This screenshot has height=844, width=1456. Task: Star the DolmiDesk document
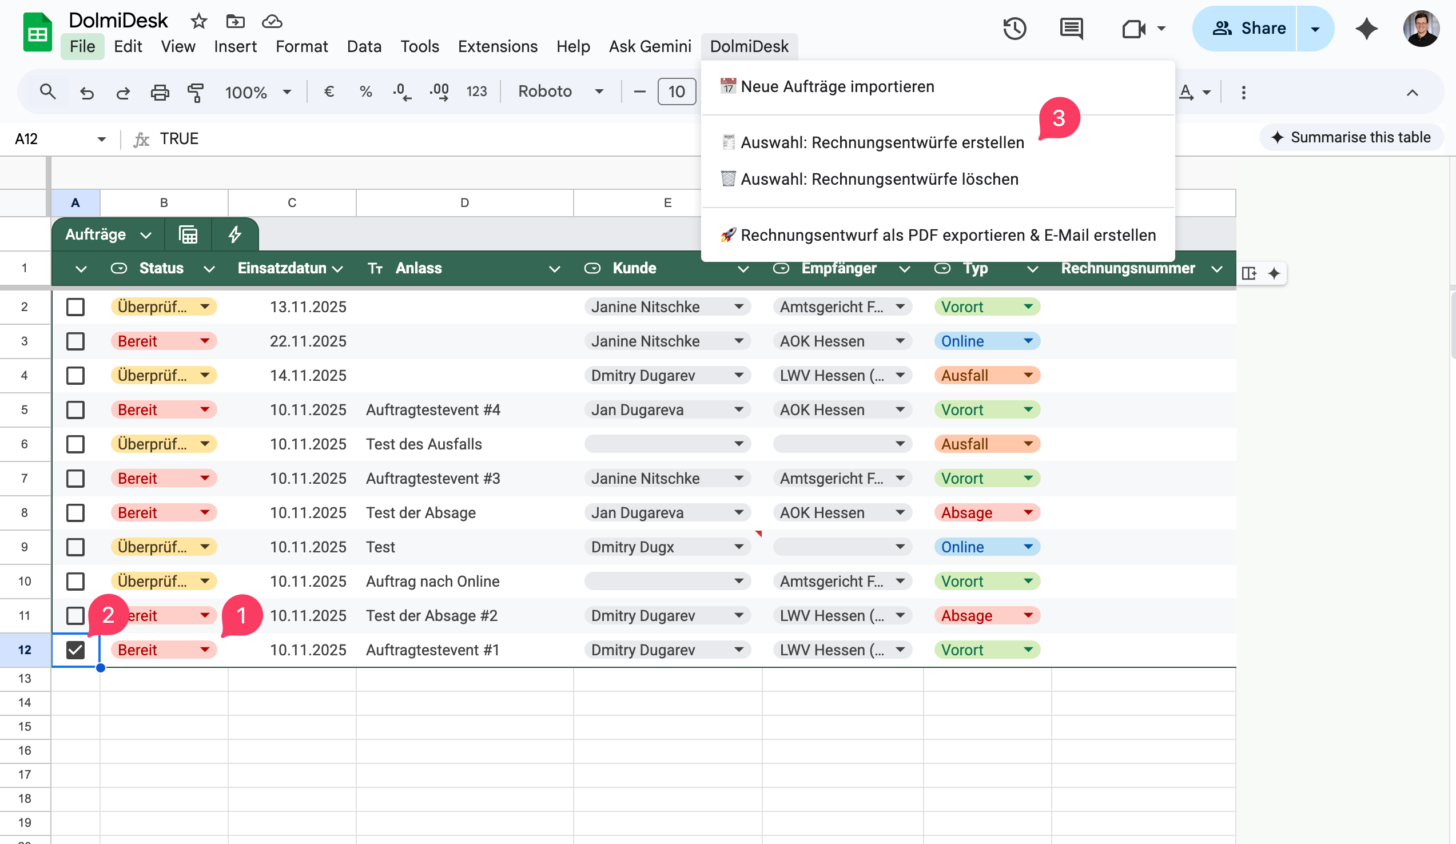click(199, 22)
